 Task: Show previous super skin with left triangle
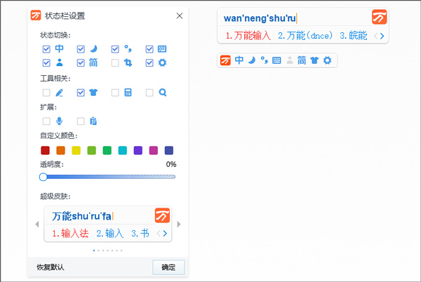tap(37, 224)
